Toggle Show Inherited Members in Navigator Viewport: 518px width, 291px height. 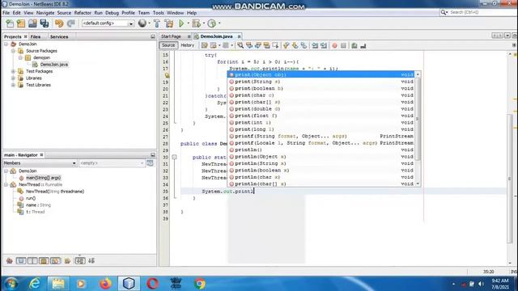tap(9, 261)
